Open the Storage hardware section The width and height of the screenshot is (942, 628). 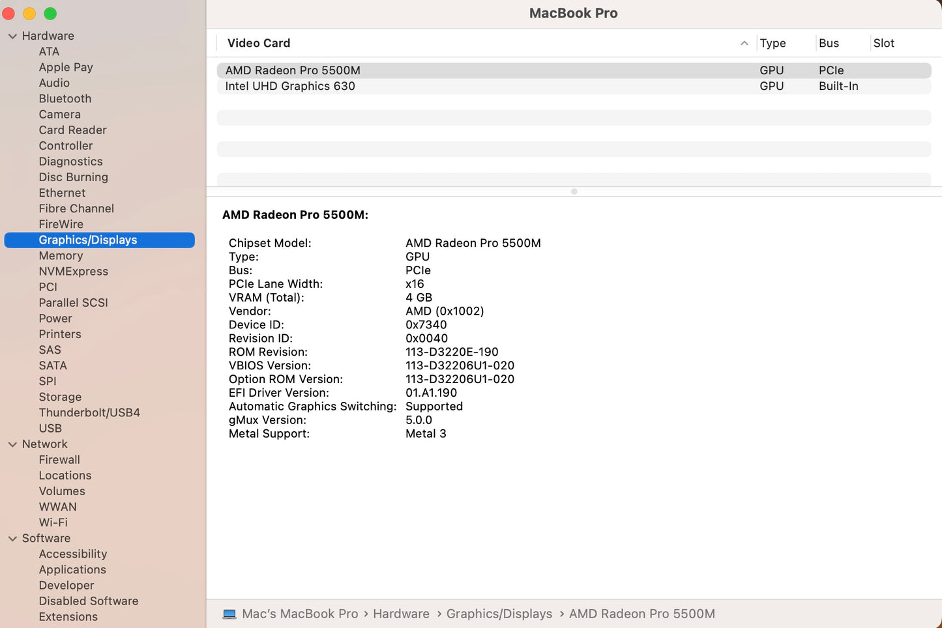point(60,397)
